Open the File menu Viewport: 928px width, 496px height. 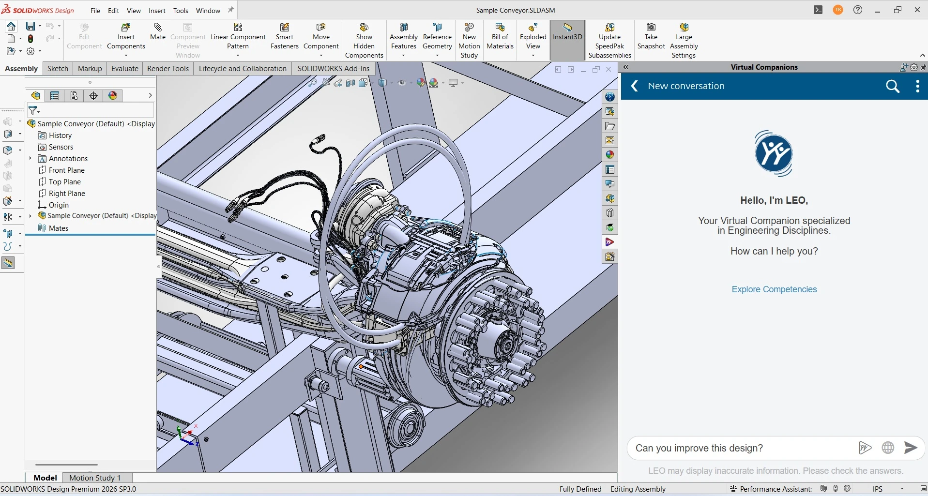[x=95, y=10]
